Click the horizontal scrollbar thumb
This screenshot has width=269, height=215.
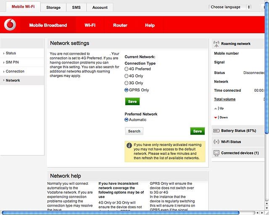click(121, 213)
